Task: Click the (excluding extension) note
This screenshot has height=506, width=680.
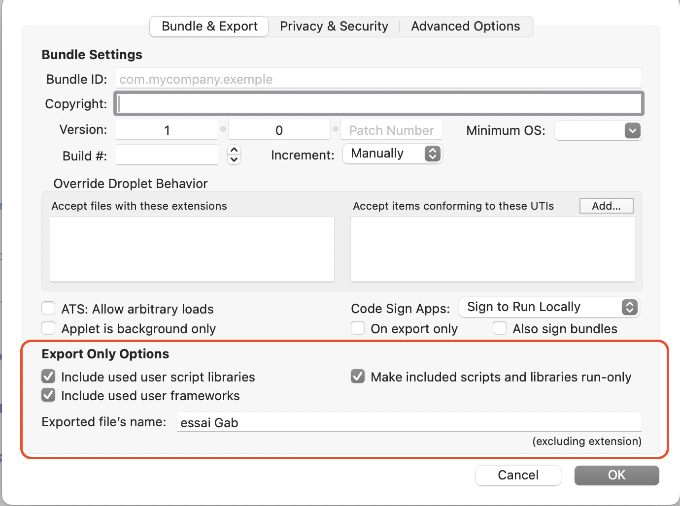Action: [x=587, y=441]
